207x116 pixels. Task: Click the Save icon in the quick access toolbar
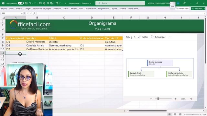(x=26, y=3)
